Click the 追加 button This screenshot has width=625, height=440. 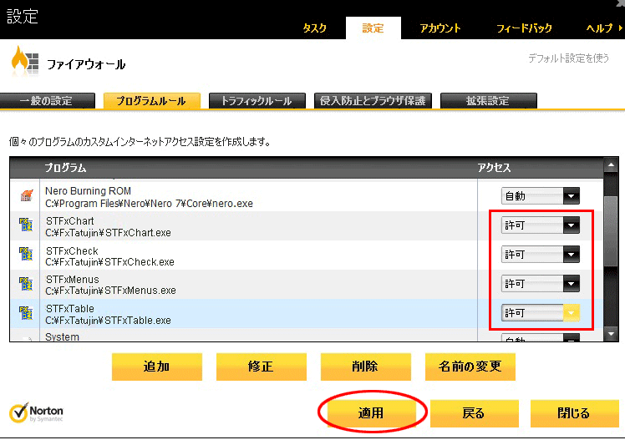tap(156, 367)
